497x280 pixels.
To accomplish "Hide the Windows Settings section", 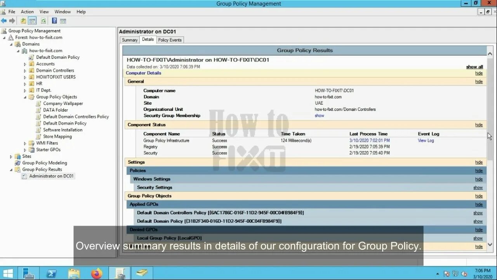I will tap(479, 179).
